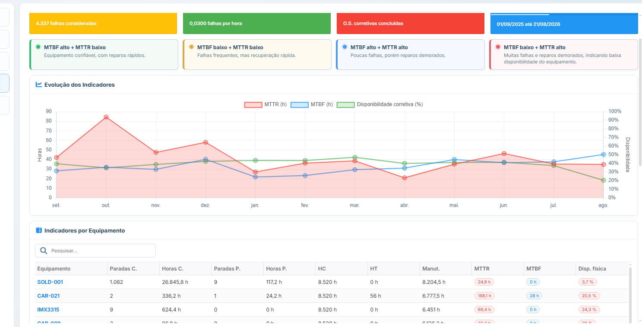Sort by the Horas C. column header

click(185, 269)
